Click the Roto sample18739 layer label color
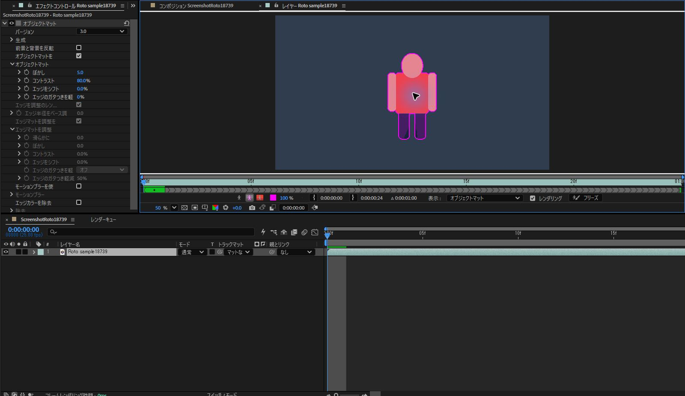This screenshot has width=685, height=396. pyautogui.click(x=41, y=252)
